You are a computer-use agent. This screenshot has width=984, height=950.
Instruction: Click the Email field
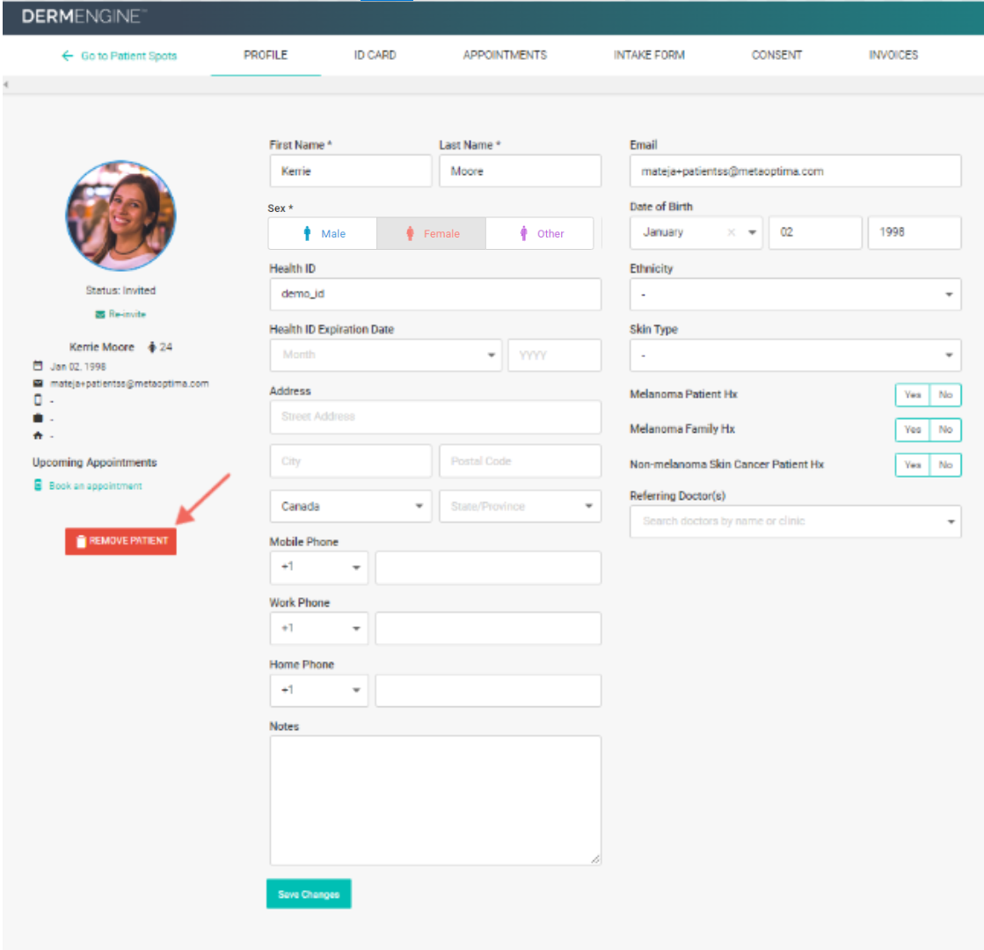795,171
